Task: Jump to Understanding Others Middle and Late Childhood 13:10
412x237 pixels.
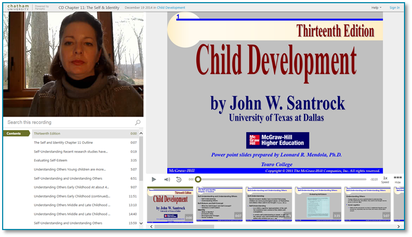Action: pos(85,205)
